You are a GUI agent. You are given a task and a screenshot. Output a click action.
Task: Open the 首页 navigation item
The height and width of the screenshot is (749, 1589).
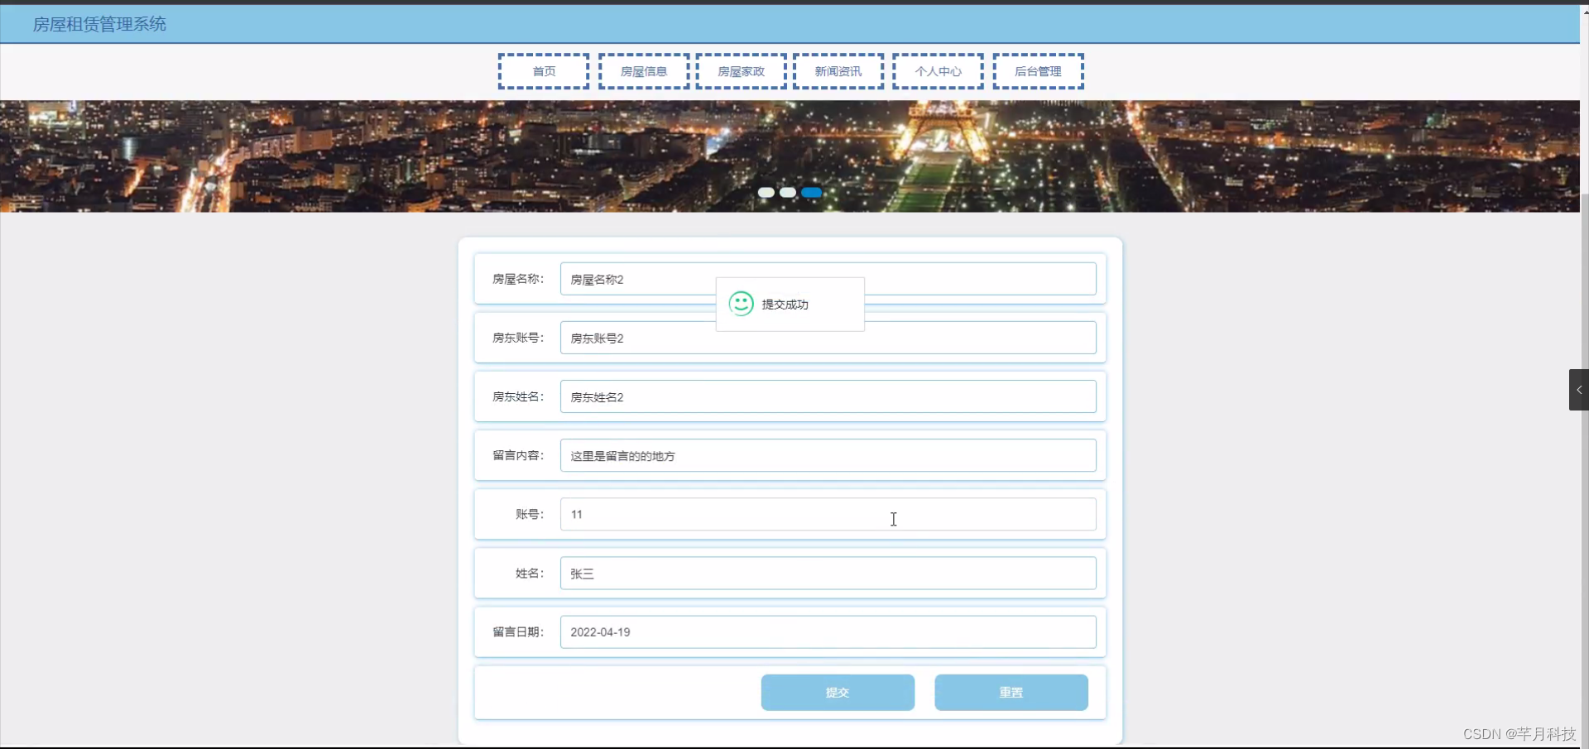[x=543, y=71]
